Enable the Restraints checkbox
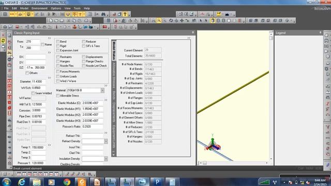 58,57
